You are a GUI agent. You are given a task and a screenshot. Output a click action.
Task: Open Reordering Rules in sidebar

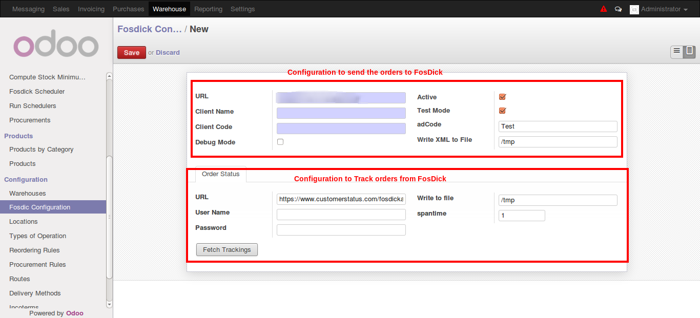pos(34,250)
